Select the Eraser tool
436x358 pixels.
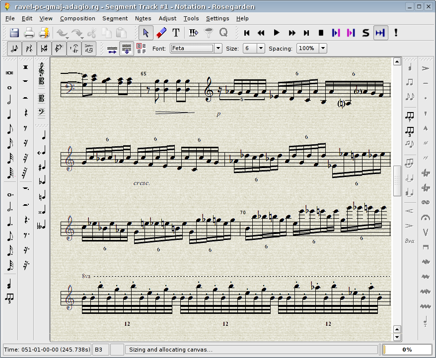point(161,33)
